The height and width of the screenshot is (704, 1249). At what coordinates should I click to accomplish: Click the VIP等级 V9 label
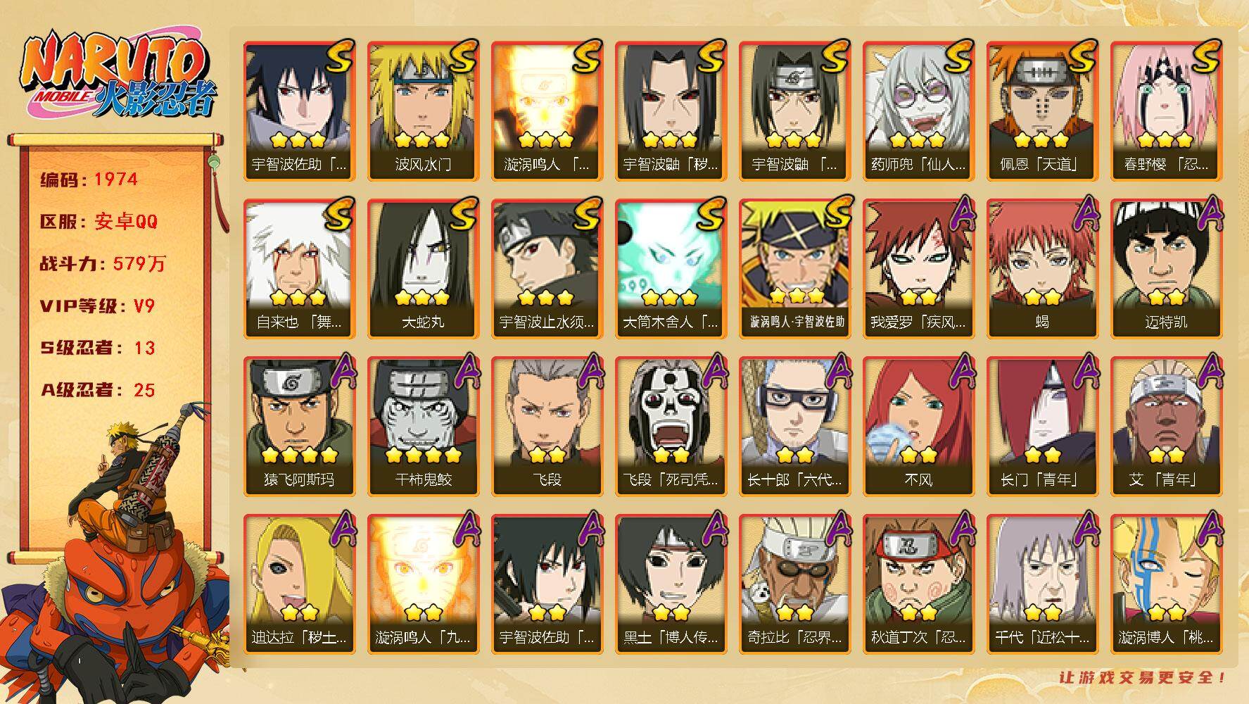click(x=97, y=306)
